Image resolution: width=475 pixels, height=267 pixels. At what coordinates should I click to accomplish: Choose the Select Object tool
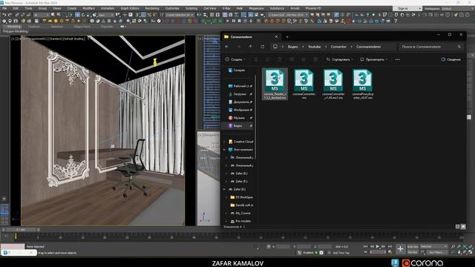pos(53,15)
